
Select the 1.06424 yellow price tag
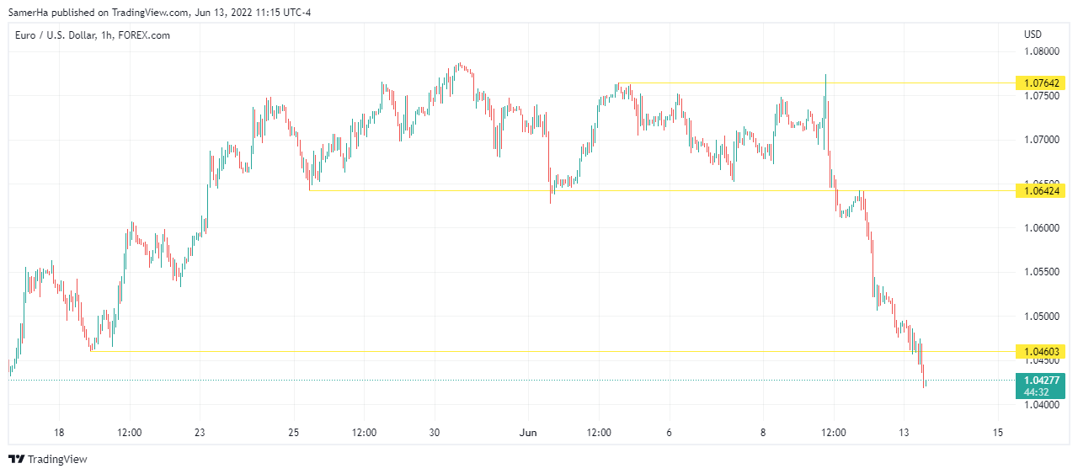1042,191
